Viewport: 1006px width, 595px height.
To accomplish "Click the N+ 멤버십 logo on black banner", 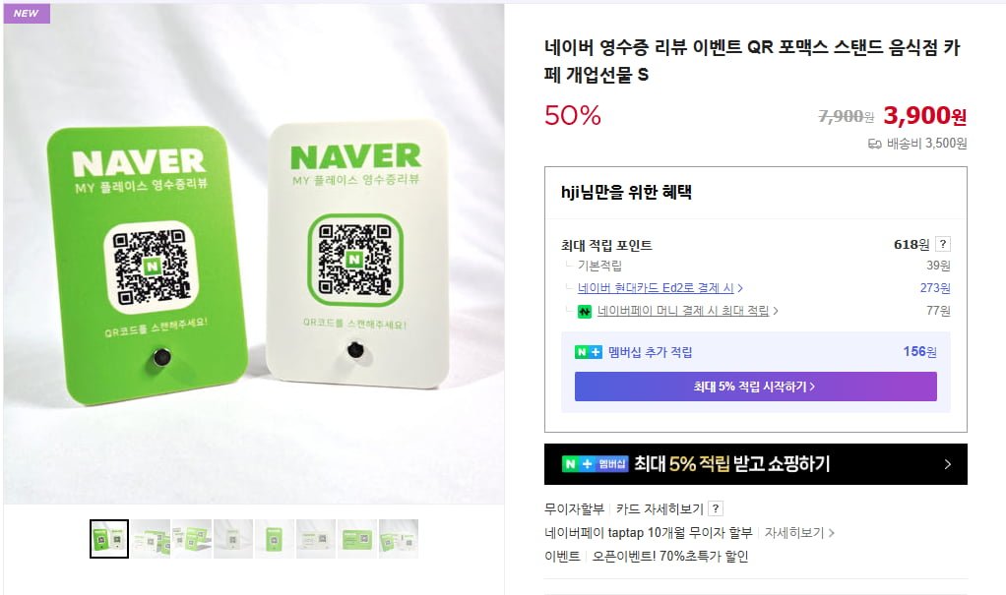I will point(595,463).
